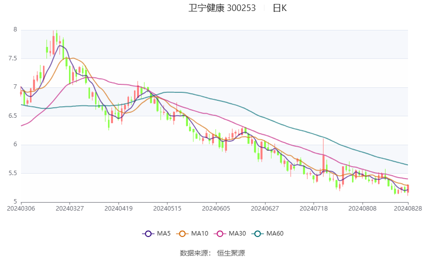This screenshot has height=258, width=425.
Task: Click the 数据来源 恒生聚源 source text
Action: (212, 253)
